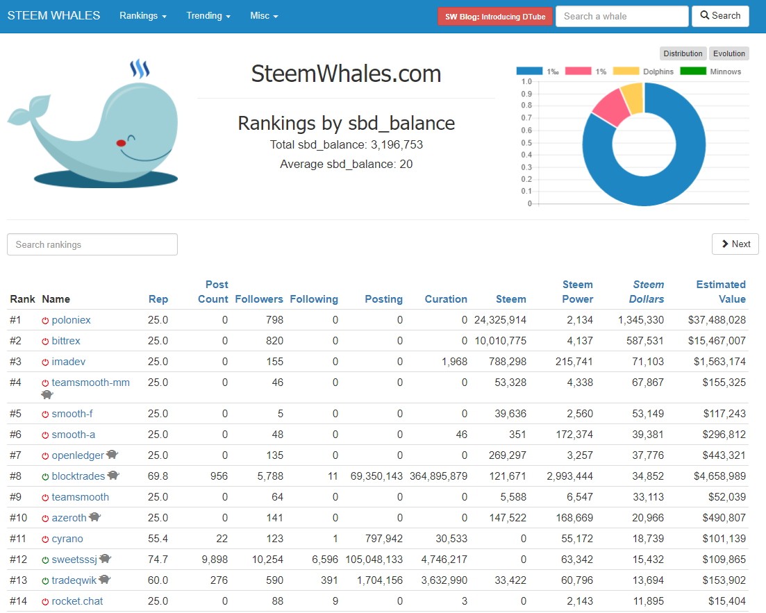Click the green power icon beside sweetsssj
The image size is (766, 613).
click(x=45, y=560)
